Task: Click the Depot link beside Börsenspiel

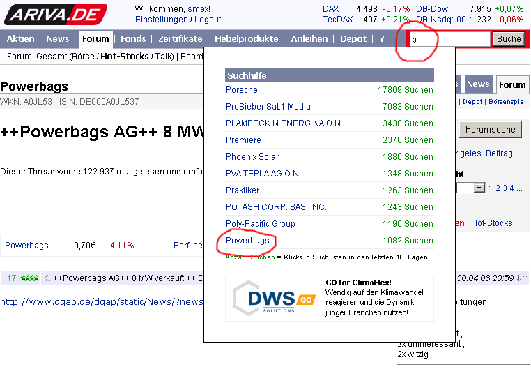Action: click(x=472, y=102)
